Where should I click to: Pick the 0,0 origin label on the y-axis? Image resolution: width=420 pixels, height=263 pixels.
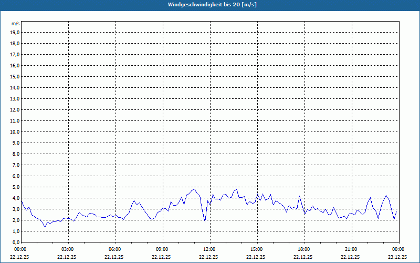16,242
